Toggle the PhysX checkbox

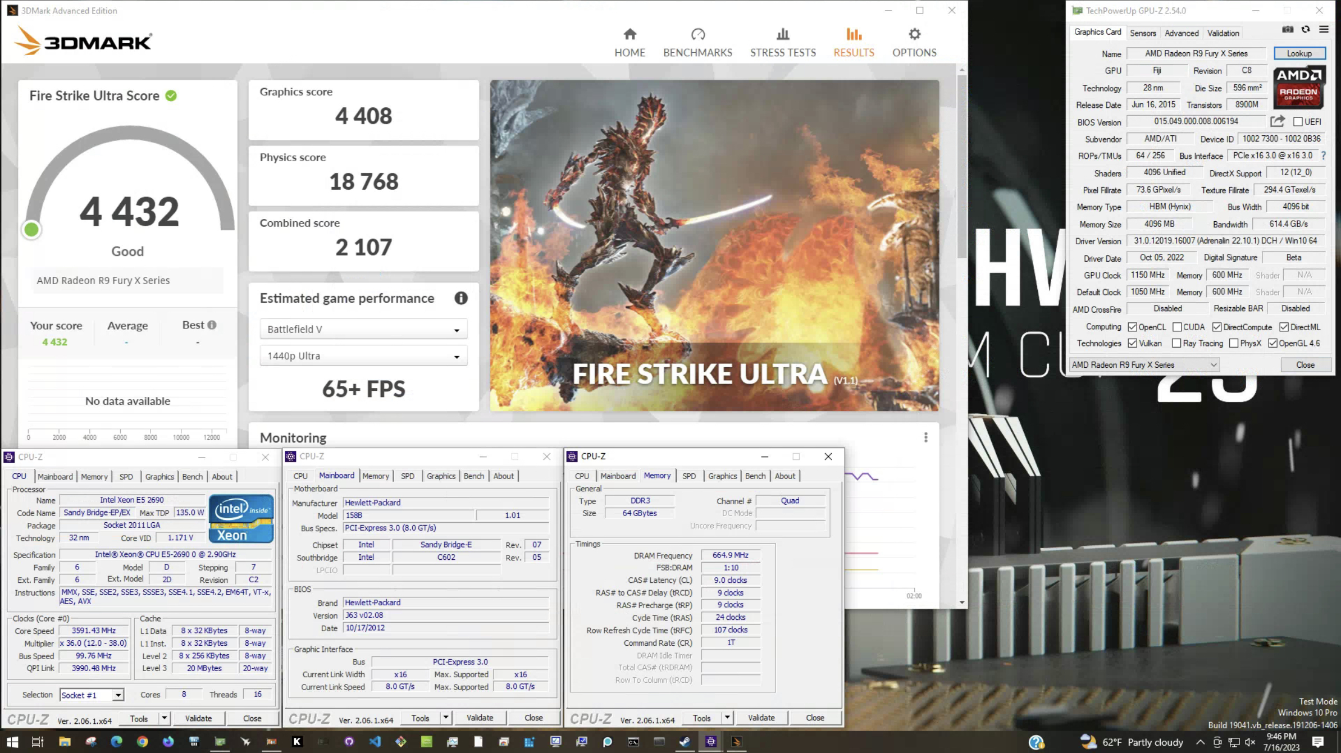click(1234, 344)
